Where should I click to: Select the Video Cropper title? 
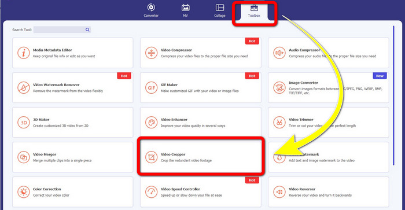click(173, 154)
